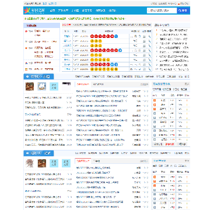Select the red active tab above the upper news list
Viewport: 210px width, 210px height.
point(83,85)
